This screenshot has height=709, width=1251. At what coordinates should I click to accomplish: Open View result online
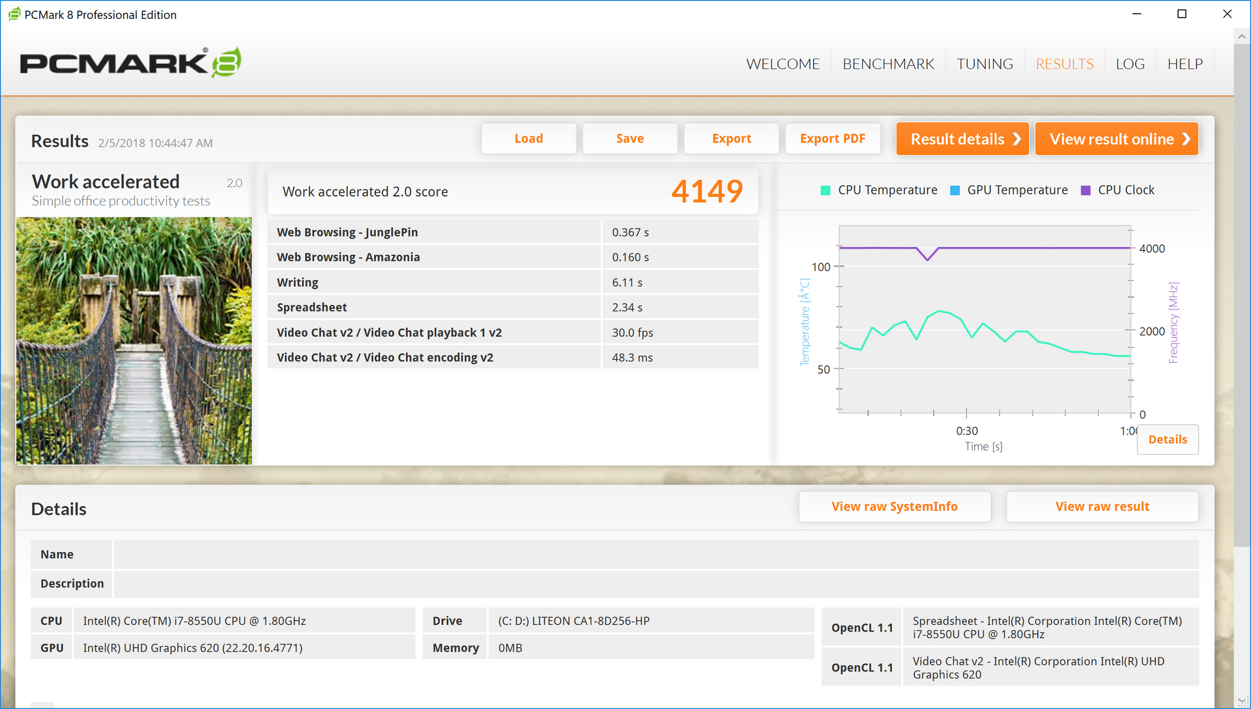click(x=1116, y=139)
